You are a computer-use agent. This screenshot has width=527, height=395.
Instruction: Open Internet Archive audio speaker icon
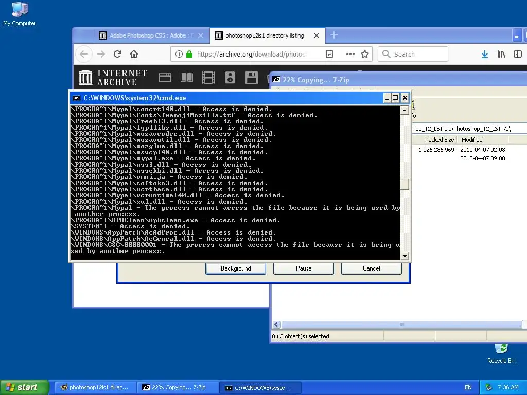coord(230,78)
